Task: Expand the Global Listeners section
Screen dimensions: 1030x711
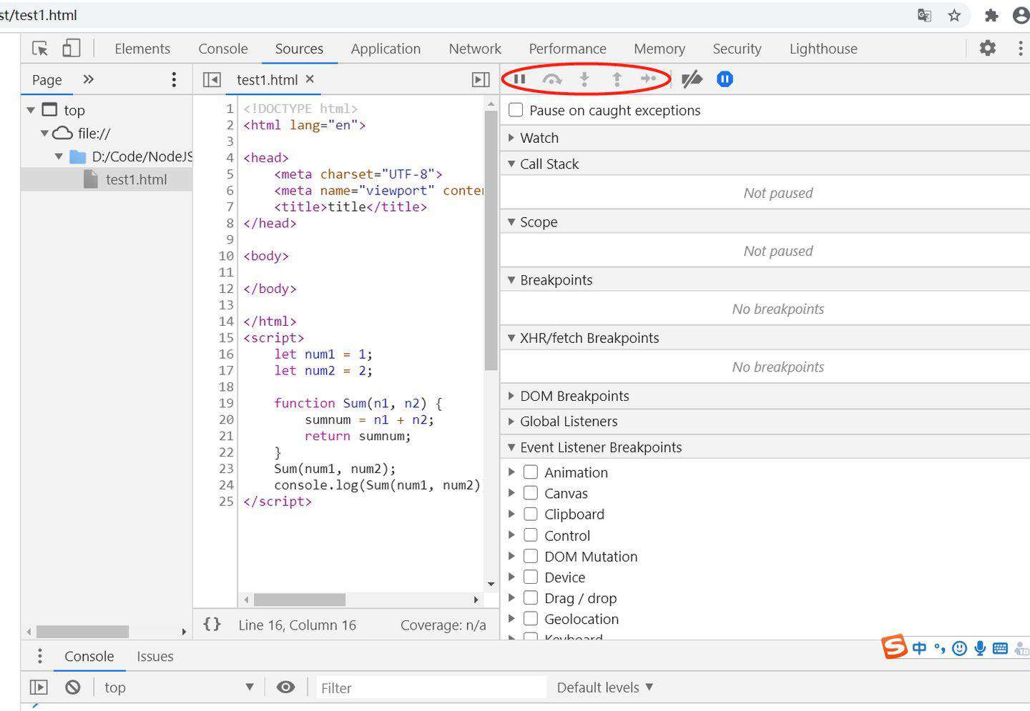Action: pyautogui.click(x=511, y=421)
